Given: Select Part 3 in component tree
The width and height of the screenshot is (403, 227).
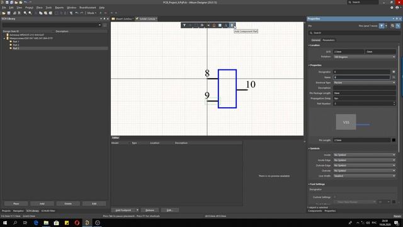Looking at the screenshot, I should pyautogui.click(x=16, y=48).
